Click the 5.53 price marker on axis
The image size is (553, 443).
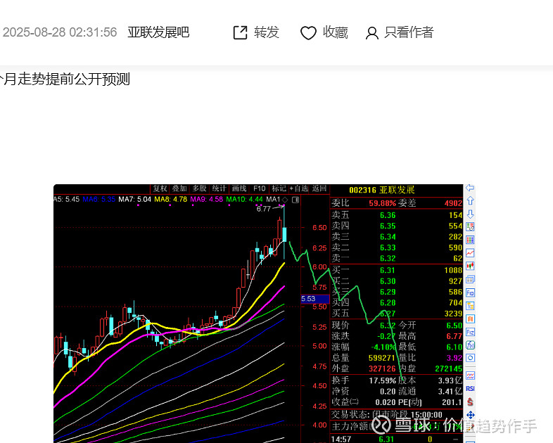314,299
